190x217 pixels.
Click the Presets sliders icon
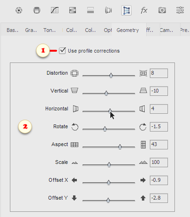pos(180,10)
